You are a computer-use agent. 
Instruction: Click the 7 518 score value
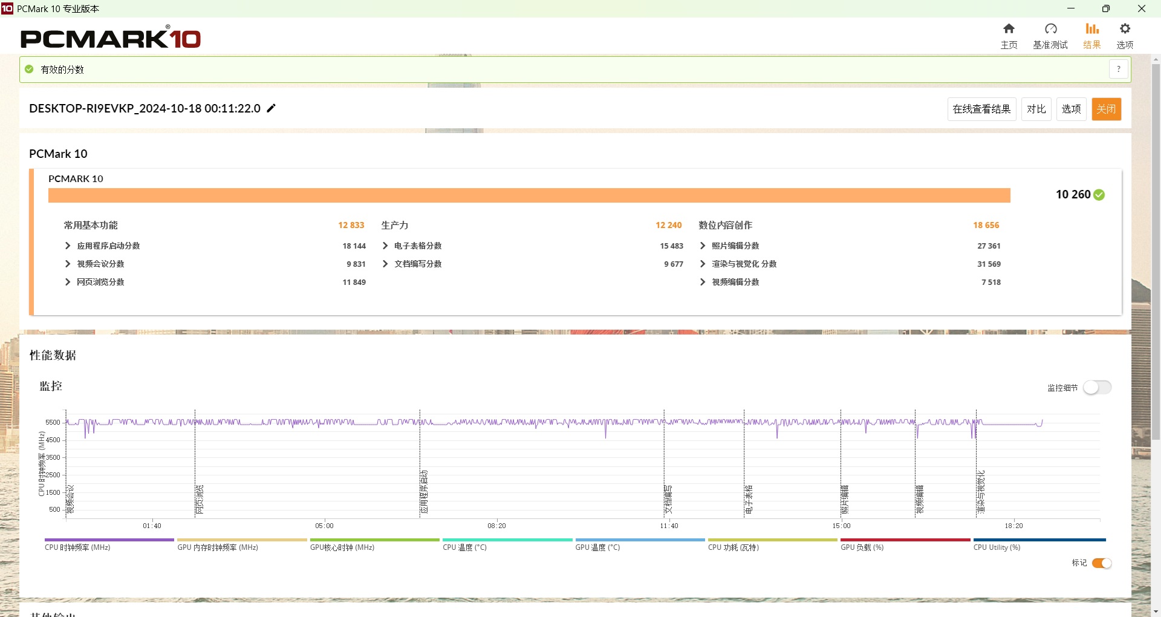(x=991, y=282)
